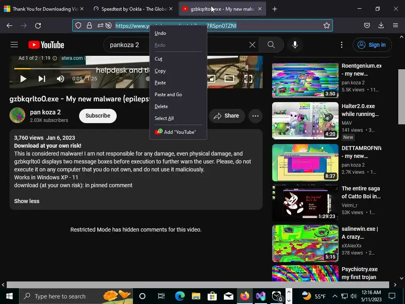Open the YouTube guide hamburger menu
Screen dimensions: 405x304
tap(14, 45)
